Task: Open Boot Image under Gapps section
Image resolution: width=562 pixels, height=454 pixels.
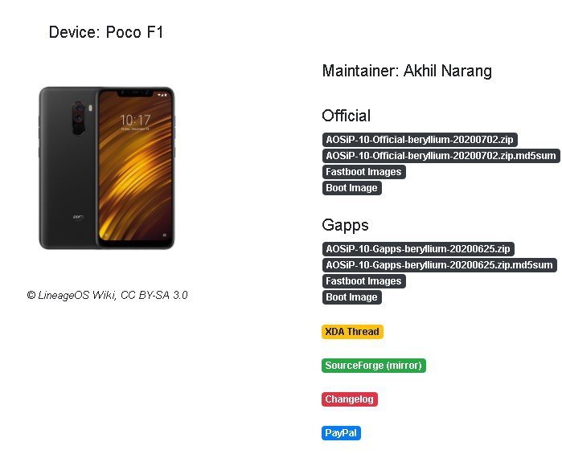Action: (351, 297)
